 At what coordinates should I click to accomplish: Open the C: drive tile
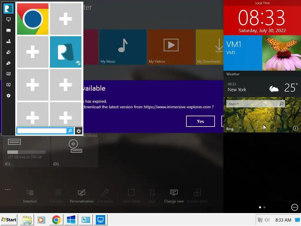pos(26,151)
